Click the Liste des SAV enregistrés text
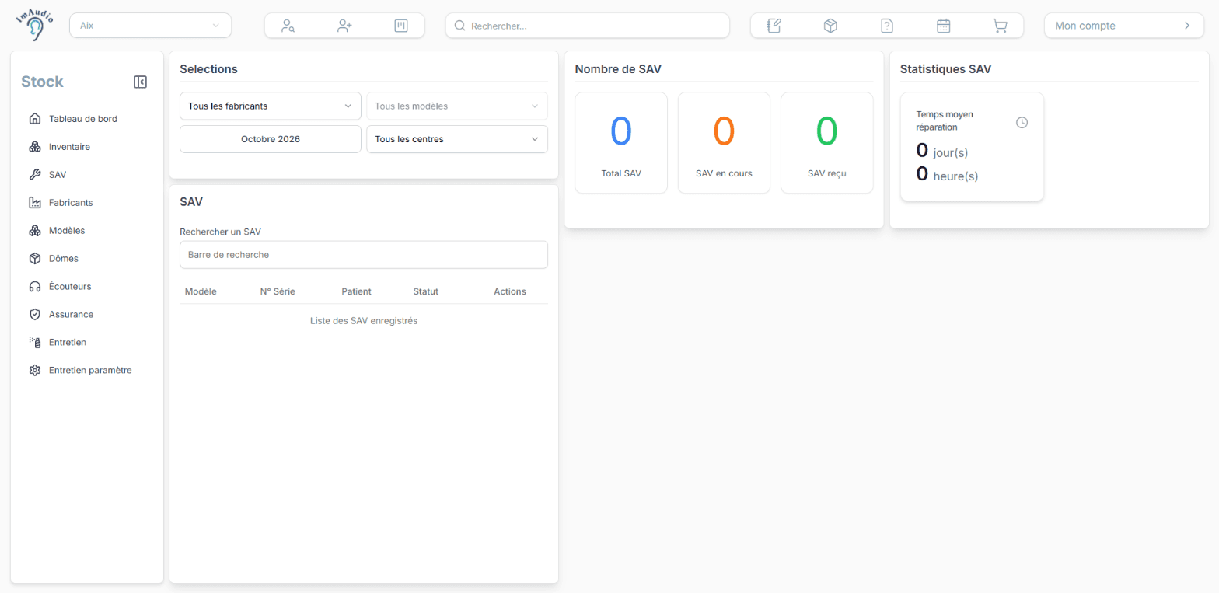Viewport: 1219px width, 593px height. click(x=364, y=321)
